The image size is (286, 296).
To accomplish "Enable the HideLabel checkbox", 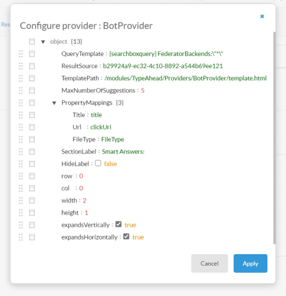I will [x=98, y=163].
